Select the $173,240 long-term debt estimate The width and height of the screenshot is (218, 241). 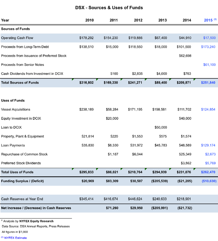[x=208, y=47]
